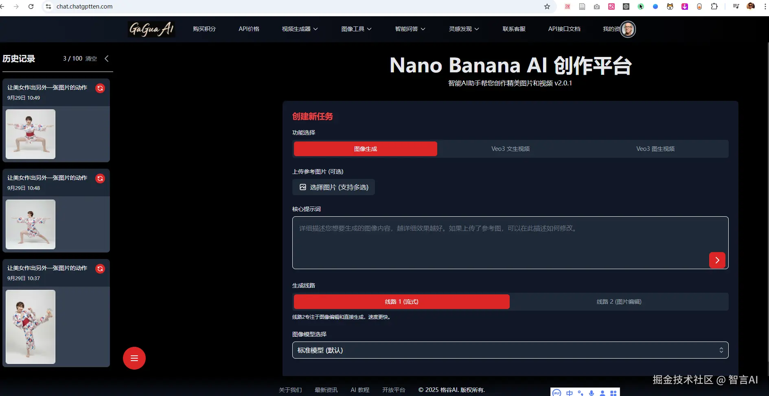Expand the 智能问答 menu

(410, 29)
